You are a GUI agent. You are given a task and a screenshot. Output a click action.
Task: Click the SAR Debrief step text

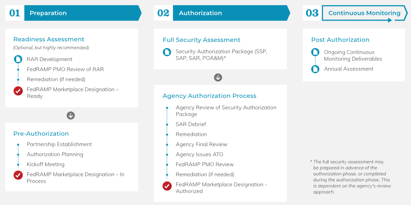pos(191,124)
